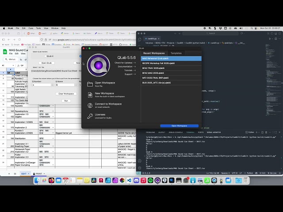The image size is (283, 212).
Task: Open the Google Sheets name box dropdown
Action: click(x=13, y=65)
